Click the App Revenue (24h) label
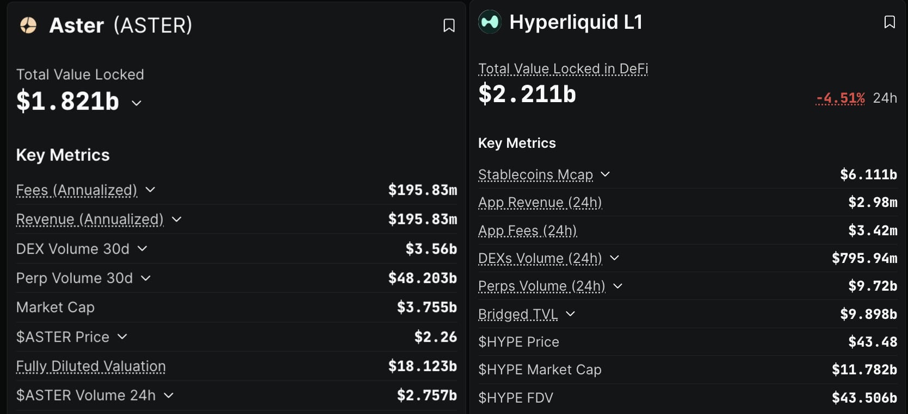 [540, 202]
